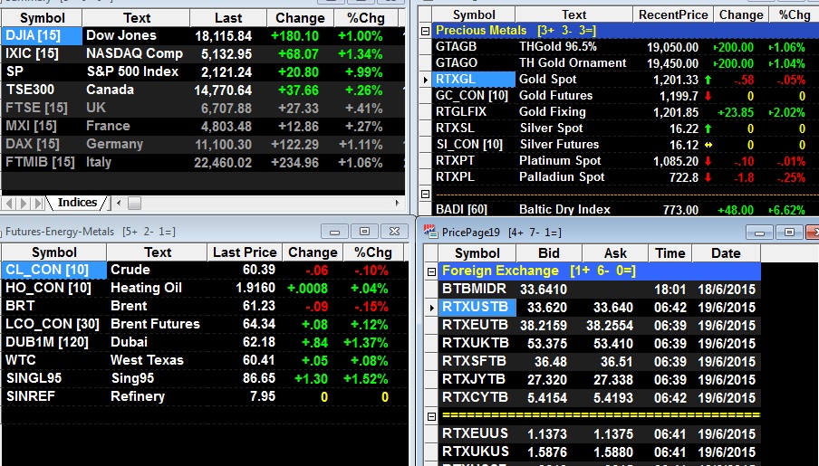Select the WTC West Texas row
This screenshot has width=819, height=466.
pos(205,360)
